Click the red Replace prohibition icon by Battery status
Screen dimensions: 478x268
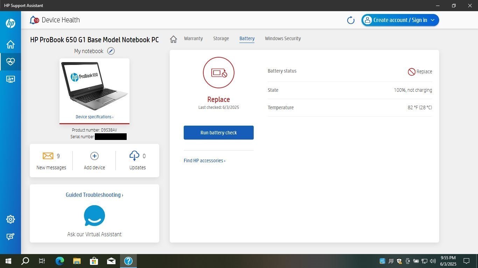(x=412, y=72)
